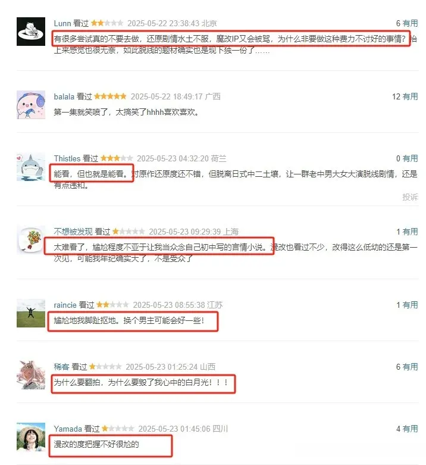Vote 有用 on balala's review

tap(411, 96)
